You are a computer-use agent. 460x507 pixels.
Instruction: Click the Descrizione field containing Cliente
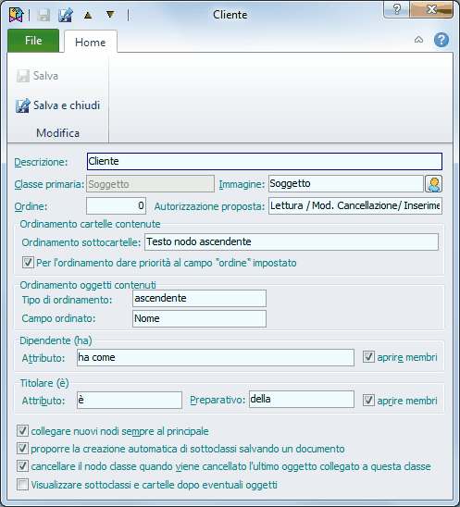click(x=265, y=161)
